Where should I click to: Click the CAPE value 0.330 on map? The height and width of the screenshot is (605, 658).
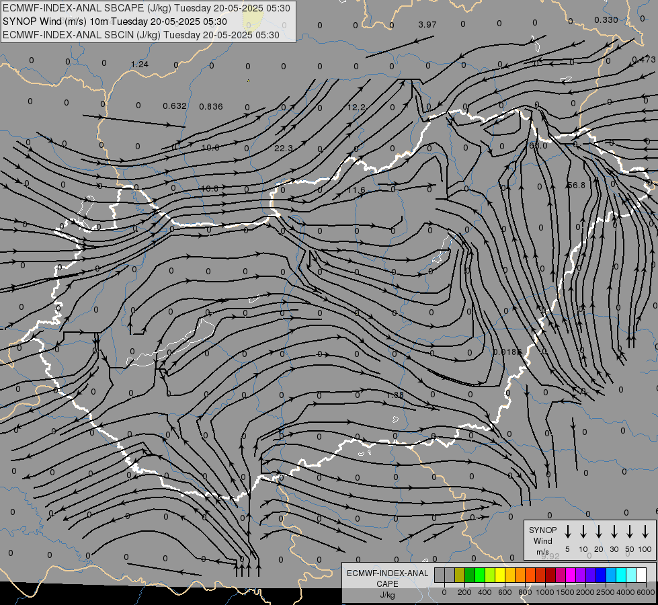(x=606, y=19)
